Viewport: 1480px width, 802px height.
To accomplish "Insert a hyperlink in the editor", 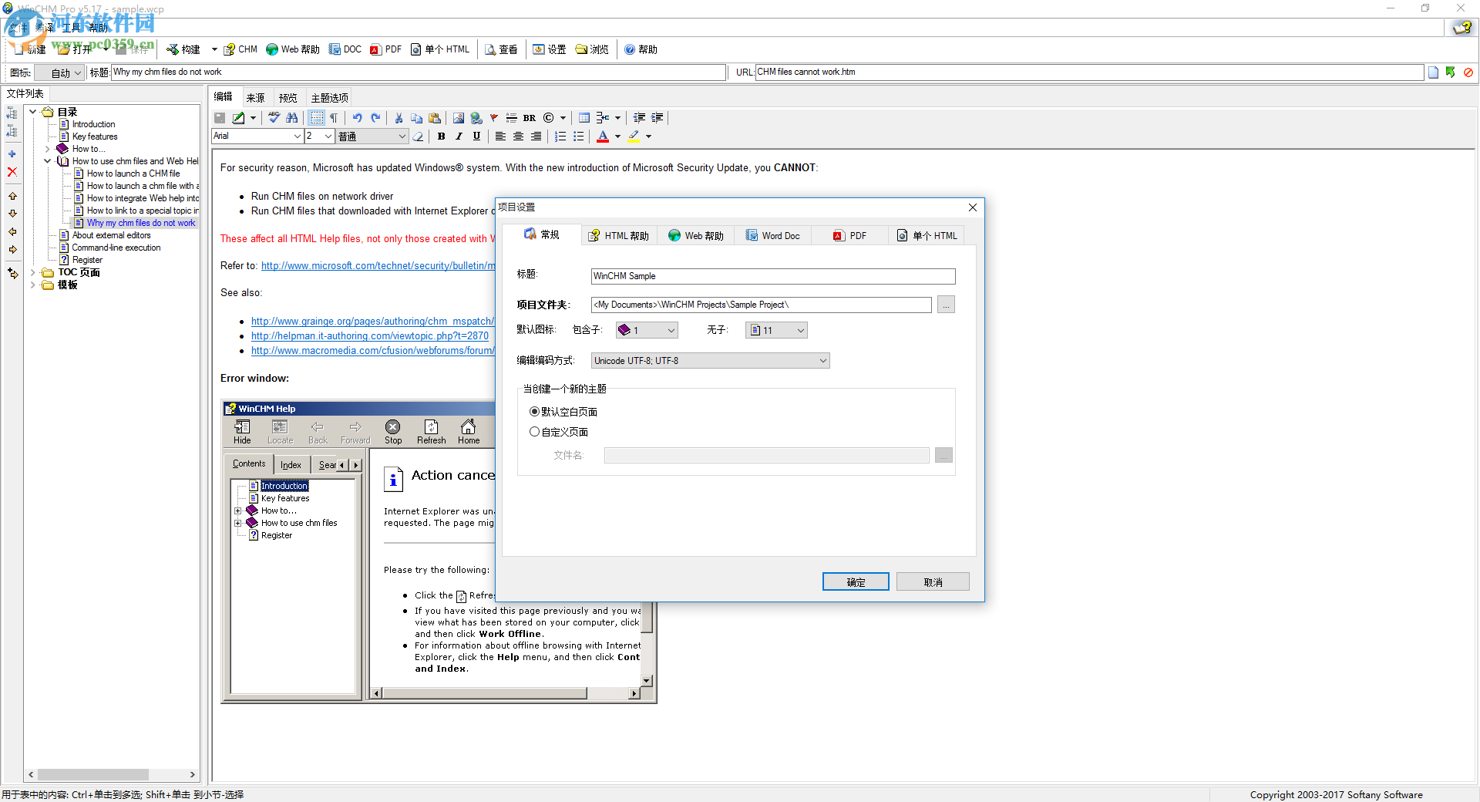I will click(476, 118).
